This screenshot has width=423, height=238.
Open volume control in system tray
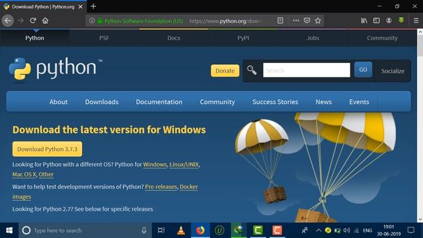(346, 230)
